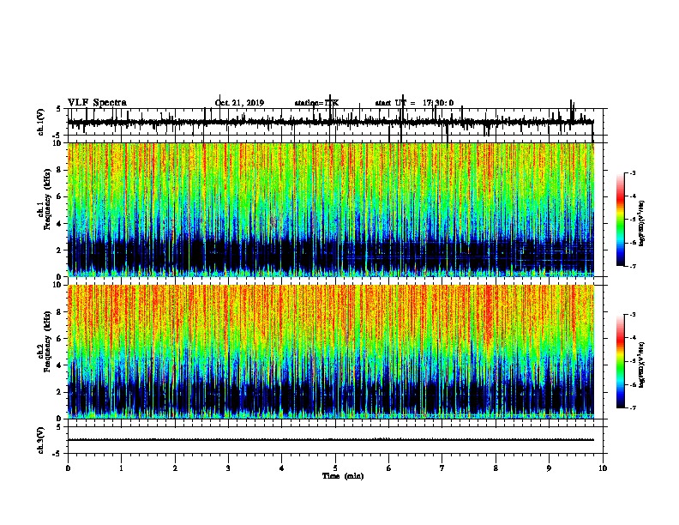Screen dimensions: 679x525
Task: Click time axis tick label '10'
Action: pyautogui.click(x=603, y=468)
